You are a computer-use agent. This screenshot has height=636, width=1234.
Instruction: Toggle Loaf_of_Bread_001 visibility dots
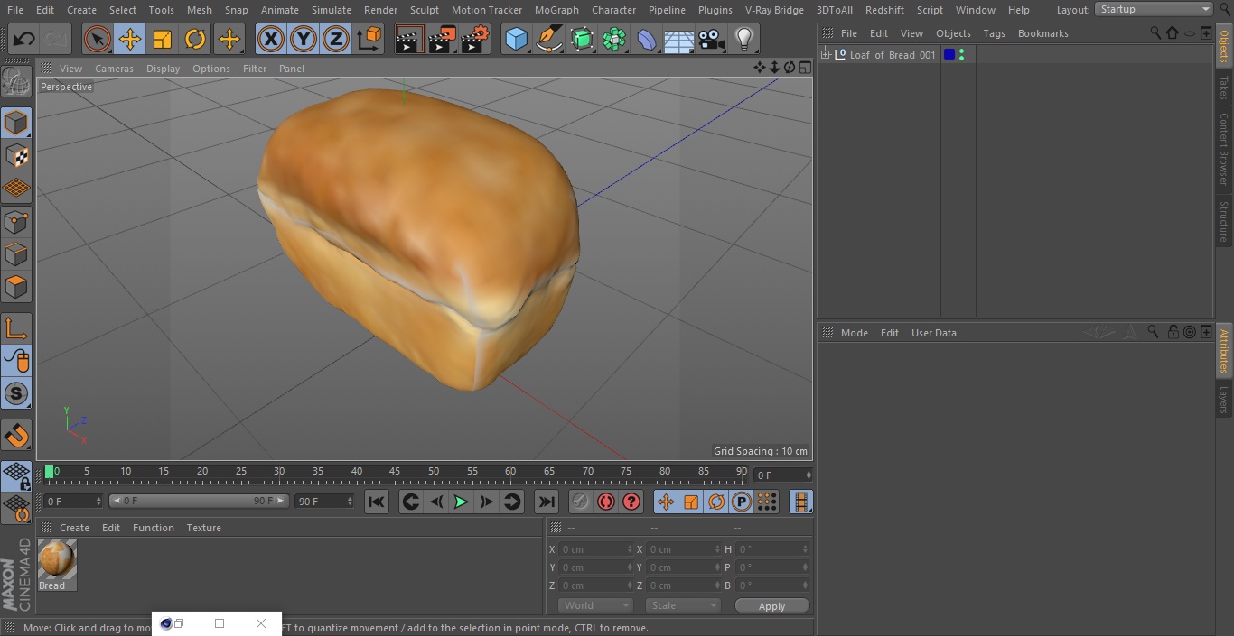(x=962, y=55)
